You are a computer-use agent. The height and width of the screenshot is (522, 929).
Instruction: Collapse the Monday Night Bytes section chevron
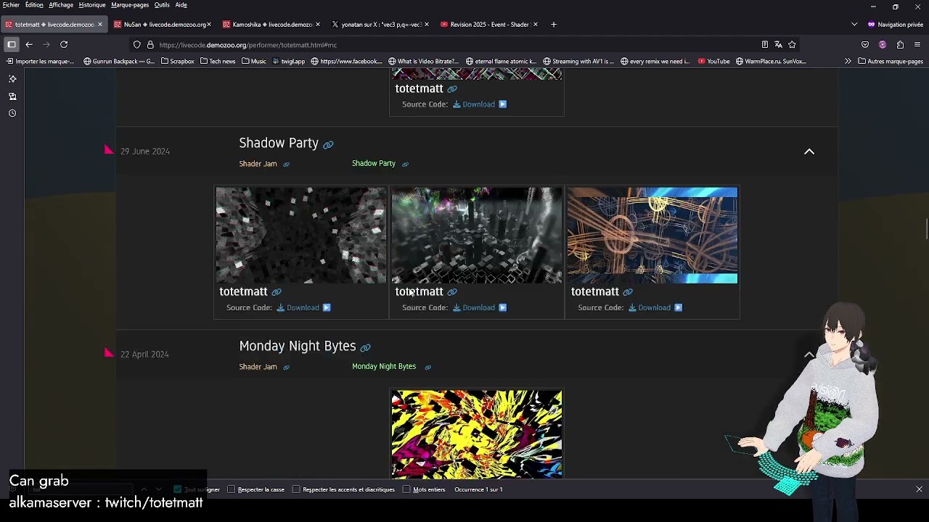[809, 355]
